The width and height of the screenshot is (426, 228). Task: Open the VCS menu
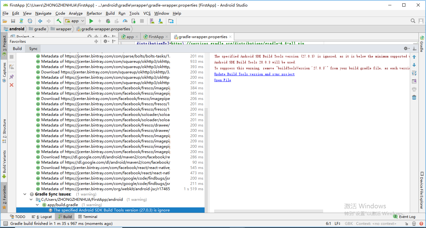147,13
